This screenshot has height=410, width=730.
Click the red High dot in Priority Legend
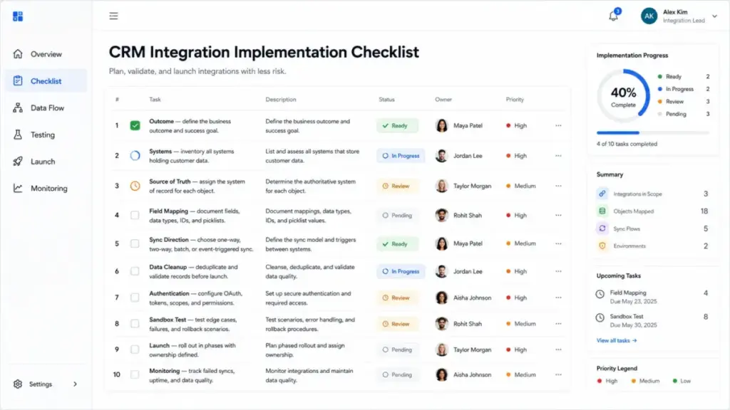point(599,381)
